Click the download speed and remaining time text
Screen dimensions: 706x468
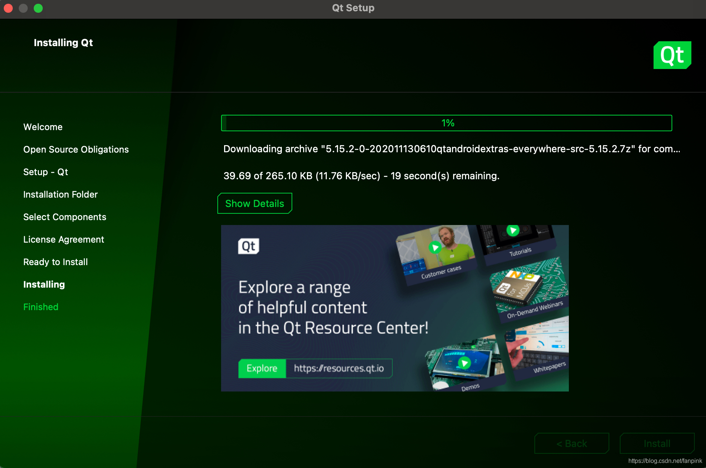pos(361,176)
